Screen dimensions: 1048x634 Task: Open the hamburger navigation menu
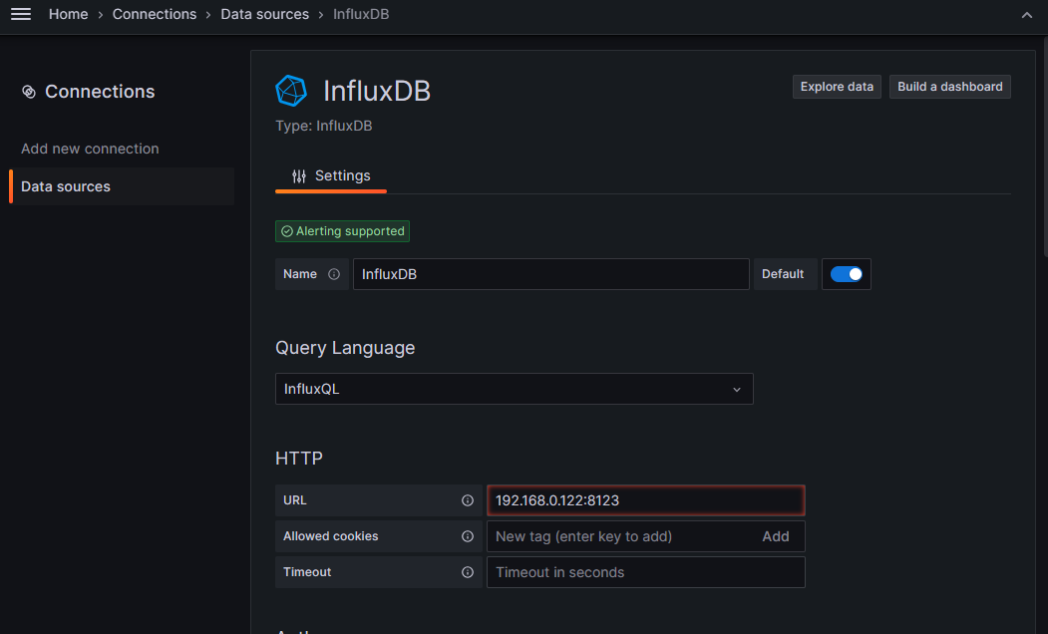pyautogui.click(x=21, y=14)
